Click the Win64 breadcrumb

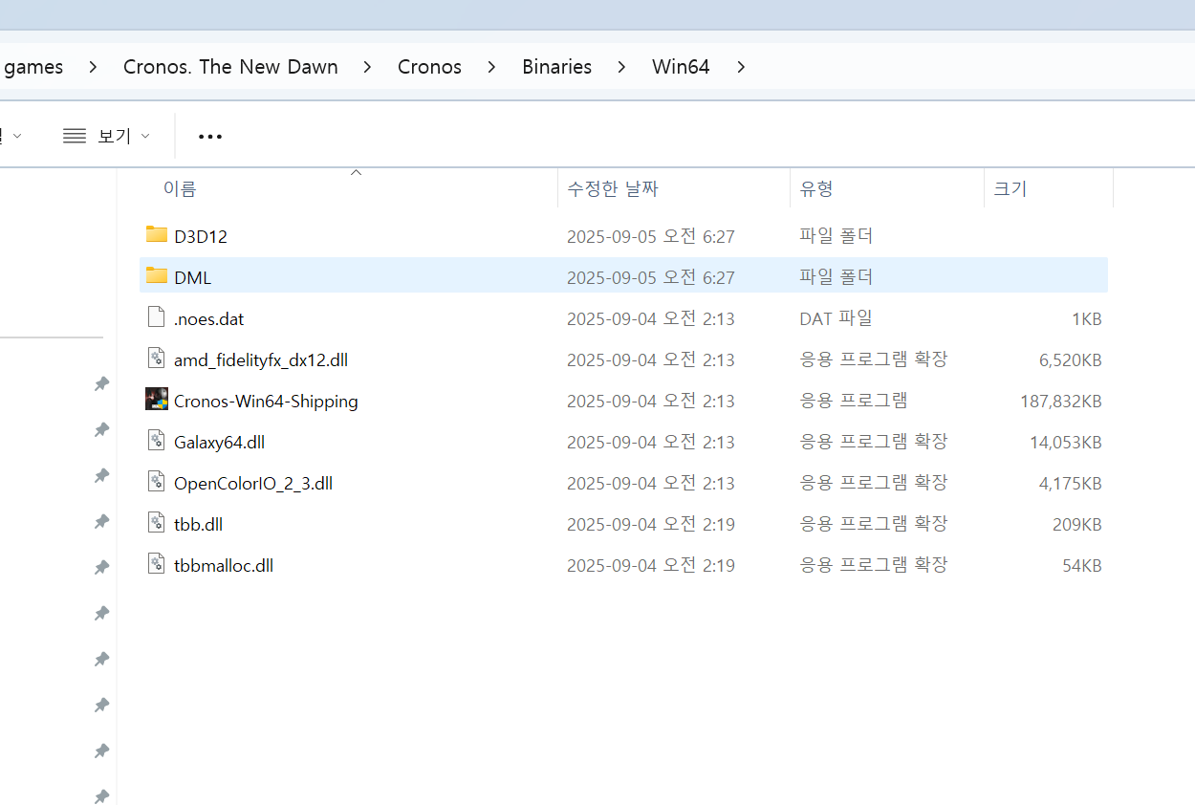[x=681, y=67]
